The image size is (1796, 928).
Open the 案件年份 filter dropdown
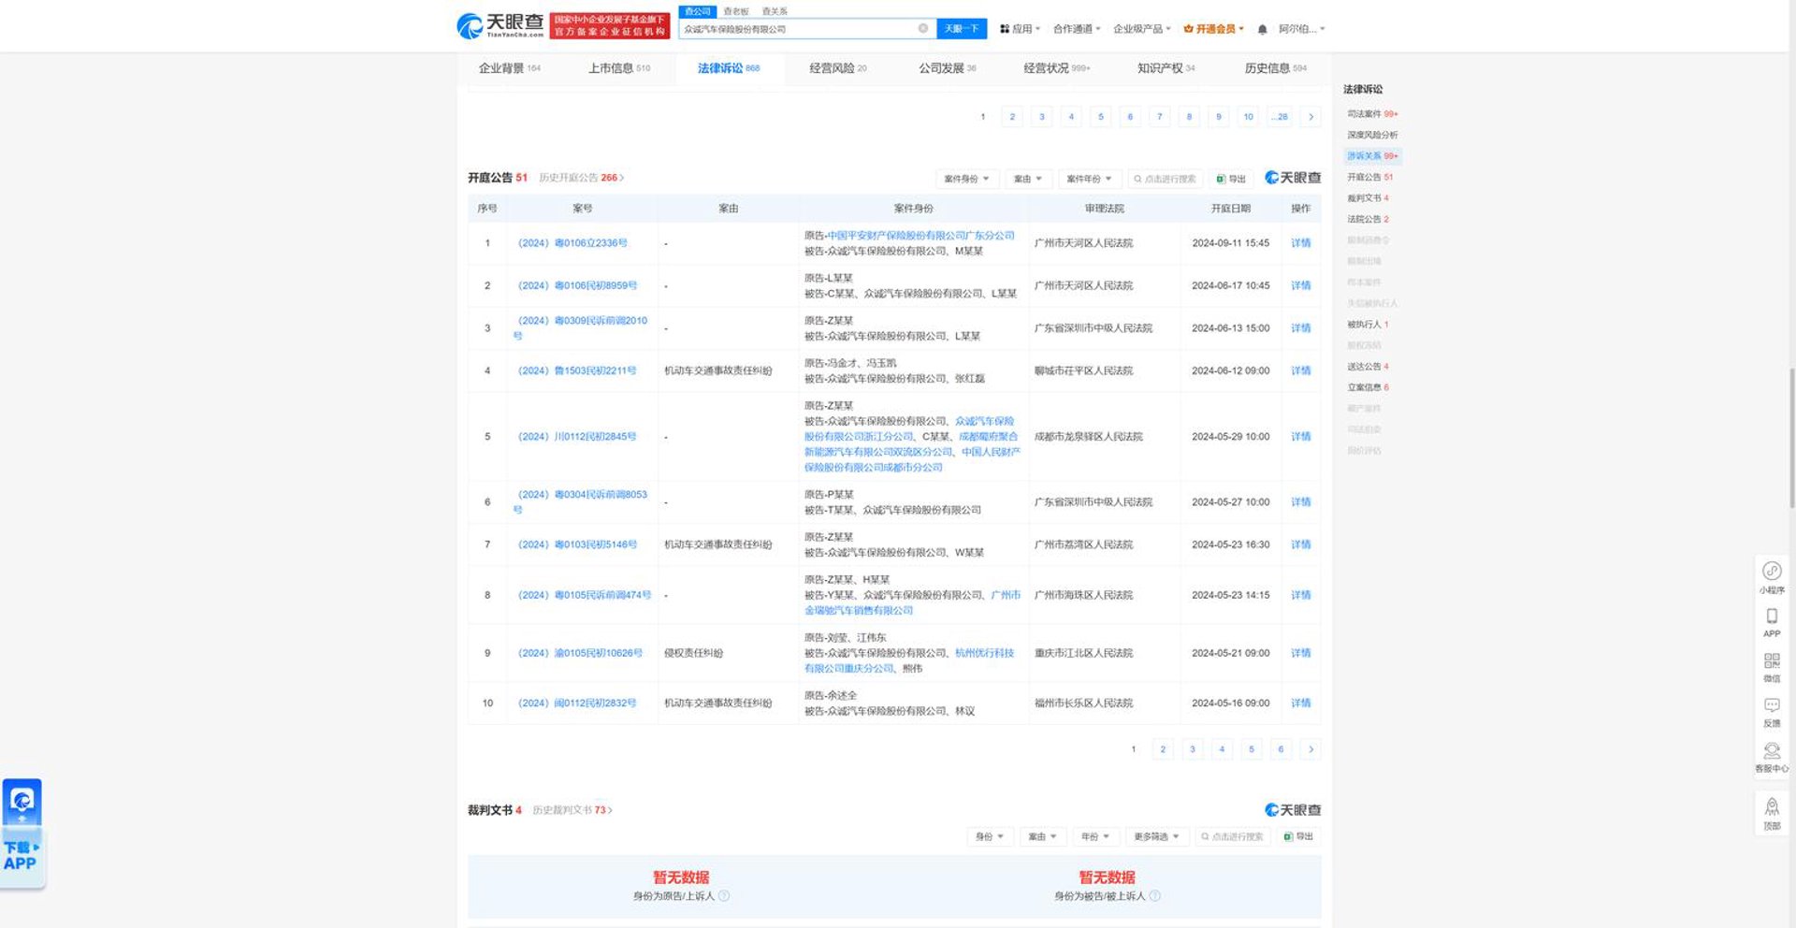[1089, 179]
